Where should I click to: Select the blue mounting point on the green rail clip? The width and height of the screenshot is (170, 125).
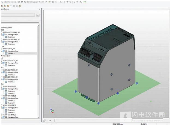tap(87, 97)
